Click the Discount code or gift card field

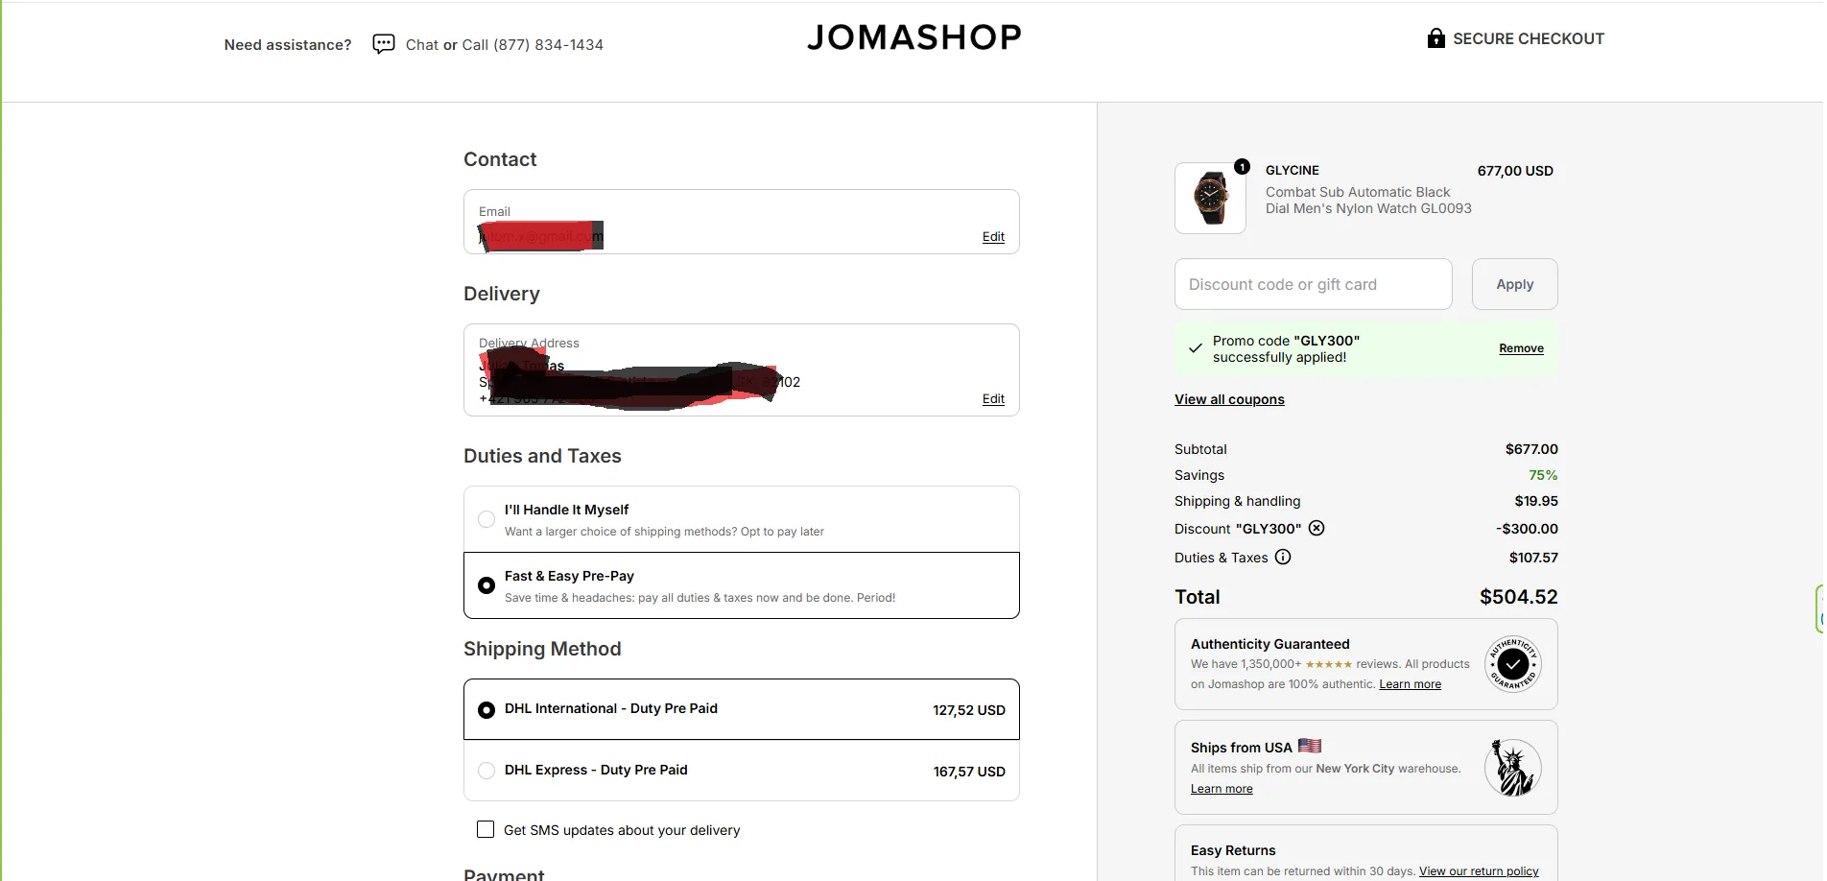click(x=1313, y=284)
